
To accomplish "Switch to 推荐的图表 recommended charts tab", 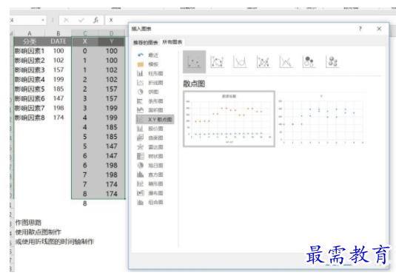I will 146,42.
